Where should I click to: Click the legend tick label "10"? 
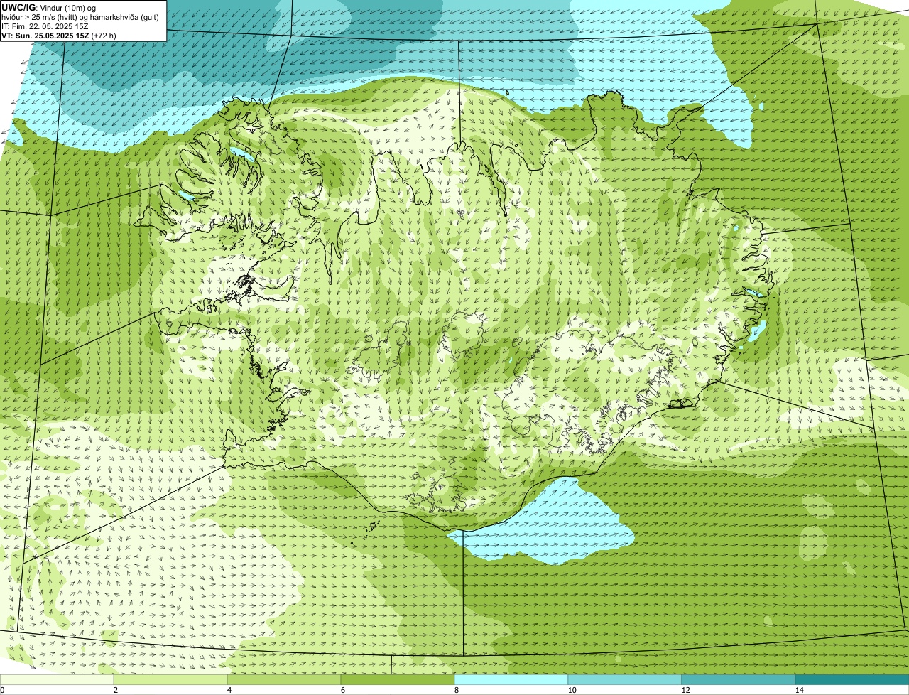(572, 690)
